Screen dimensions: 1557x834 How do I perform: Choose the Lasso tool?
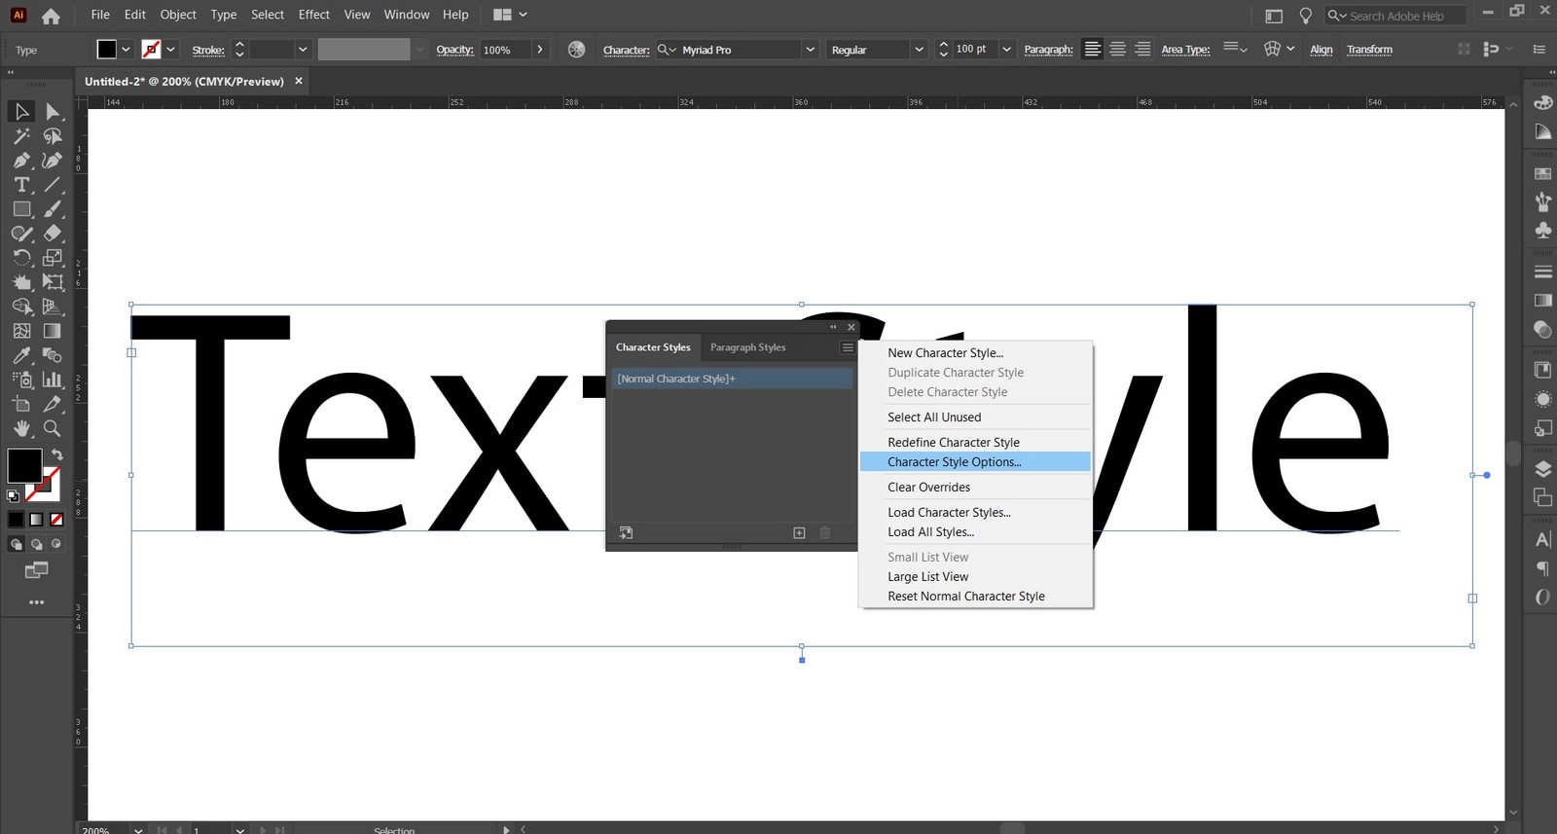tap(53, 136)
